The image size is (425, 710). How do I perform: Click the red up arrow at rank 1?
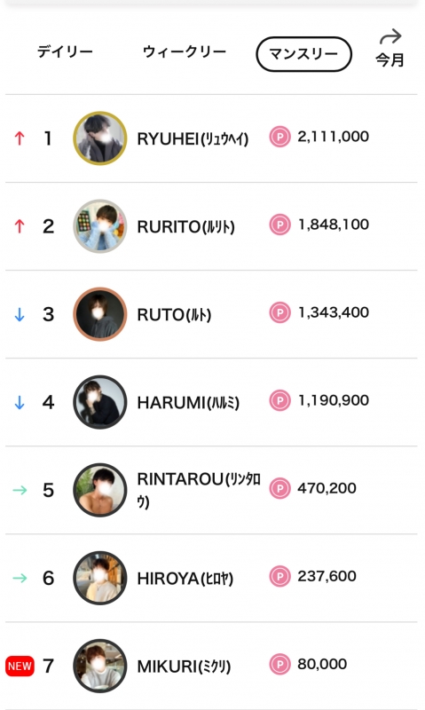click(x=20, y=138)
